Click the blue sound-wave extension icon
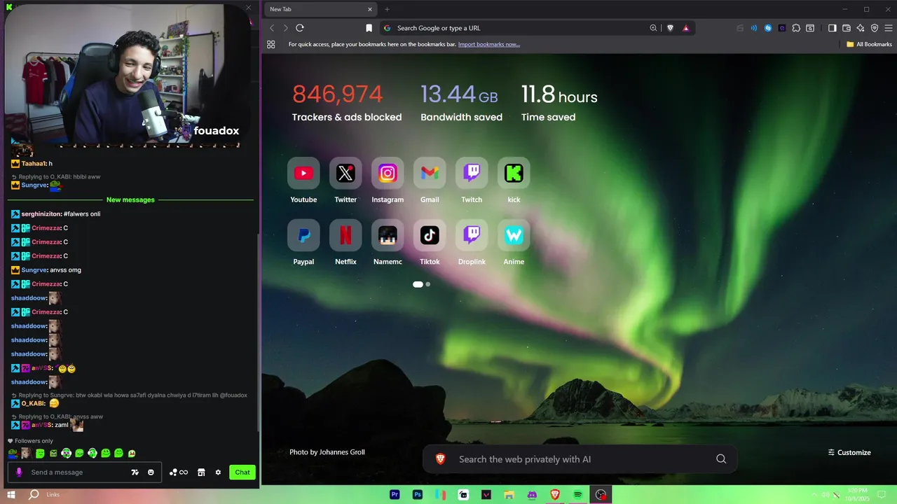The height and width of the screenshot is (504, 897). (754, 28)
